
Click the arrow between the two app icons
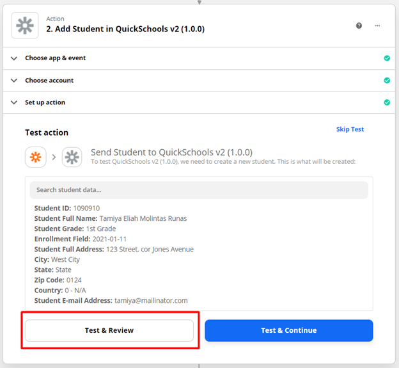pyautogui.click(x=54, y=157)
